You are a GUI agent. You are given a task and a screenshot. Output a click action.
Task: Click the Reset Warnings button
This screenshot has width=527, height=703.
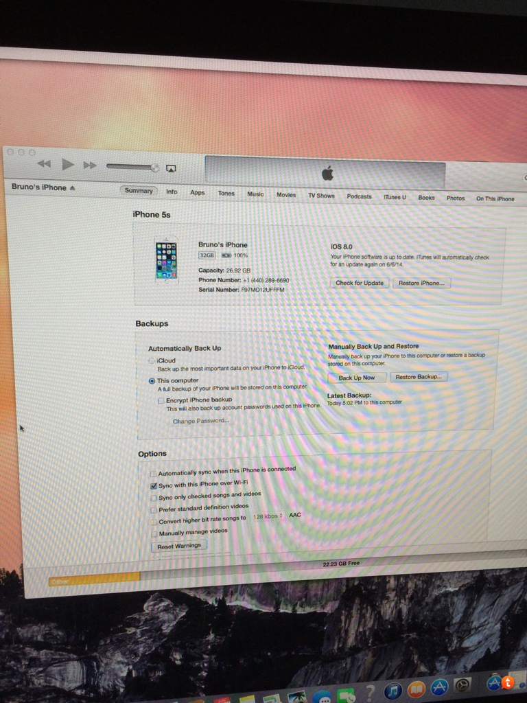pos(179,546)
